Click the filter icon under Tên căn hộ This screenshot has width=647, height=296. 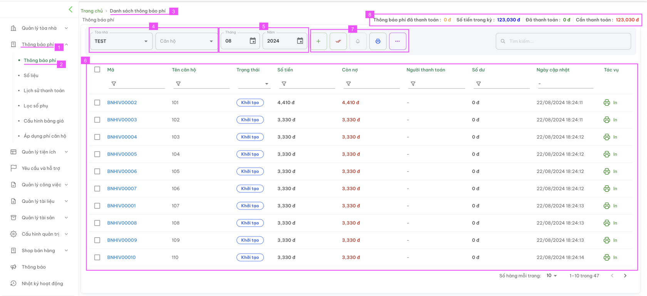(x=178, y=83)
